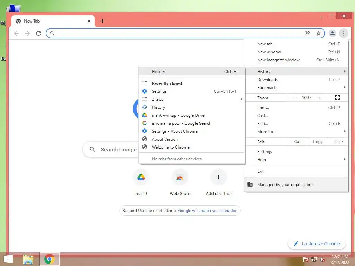Click the gear icon beside Settings - About Chrome
This screenshot has width=355, height=266.
tap(145, 131)
